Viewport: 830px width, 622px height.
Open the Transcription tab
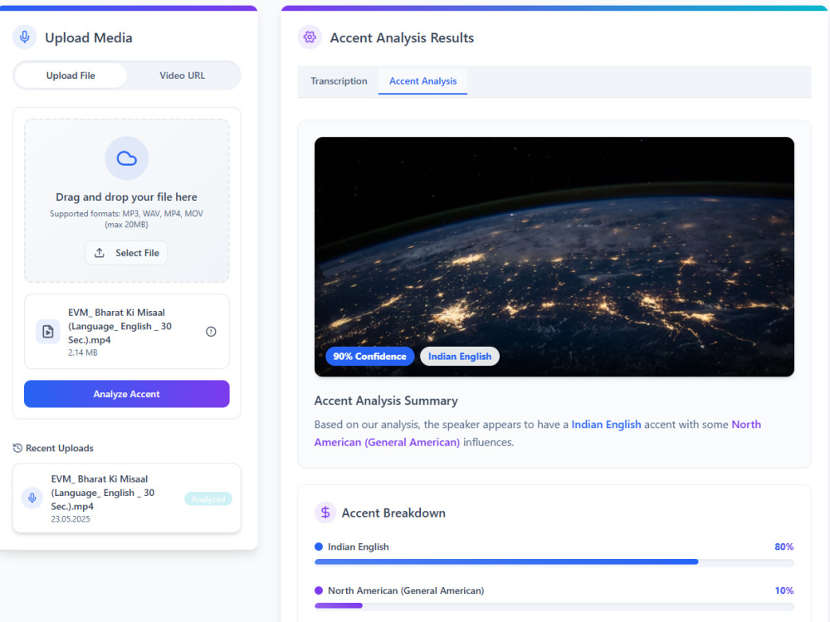click(x=339, y=81)
